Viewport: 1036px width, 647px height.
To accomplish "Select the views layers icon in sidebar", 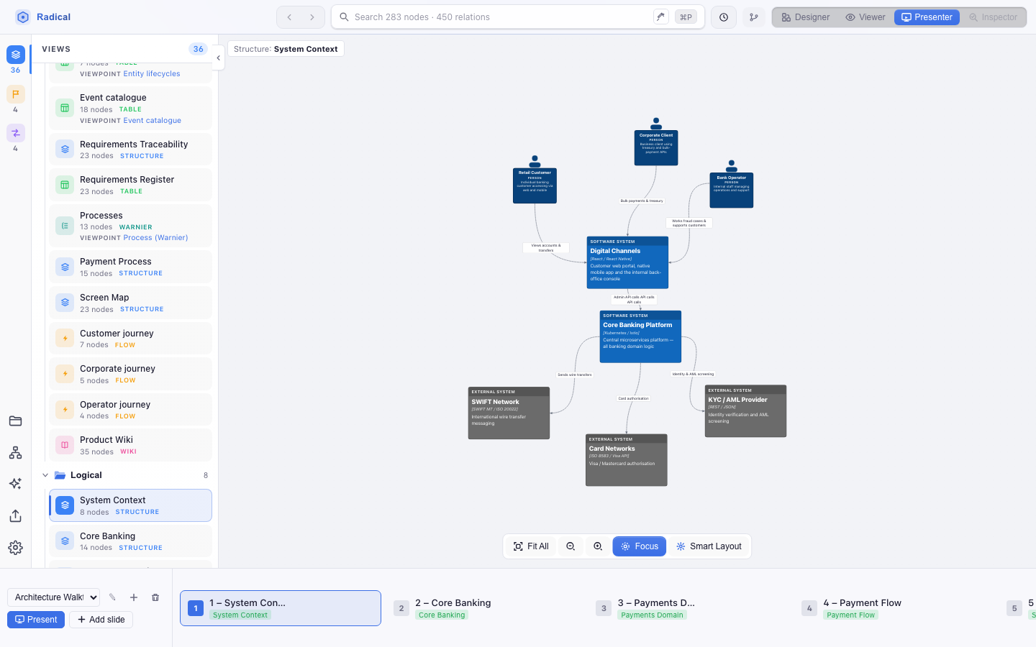I will 16,55.
